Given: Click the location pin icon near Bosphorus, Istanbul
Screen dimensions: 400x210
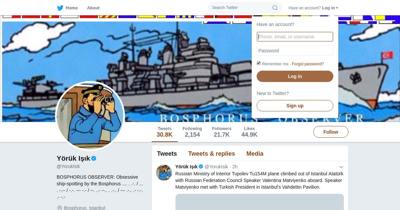Looking at the screenshot, I should 60,208.
